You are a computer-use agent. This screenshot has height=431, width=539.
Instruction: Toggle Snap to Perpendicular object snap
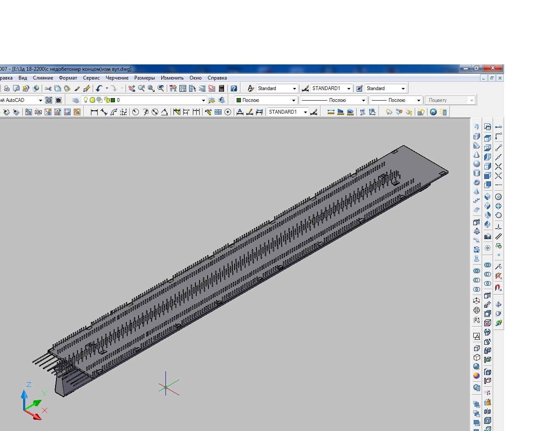pos(499,227)
